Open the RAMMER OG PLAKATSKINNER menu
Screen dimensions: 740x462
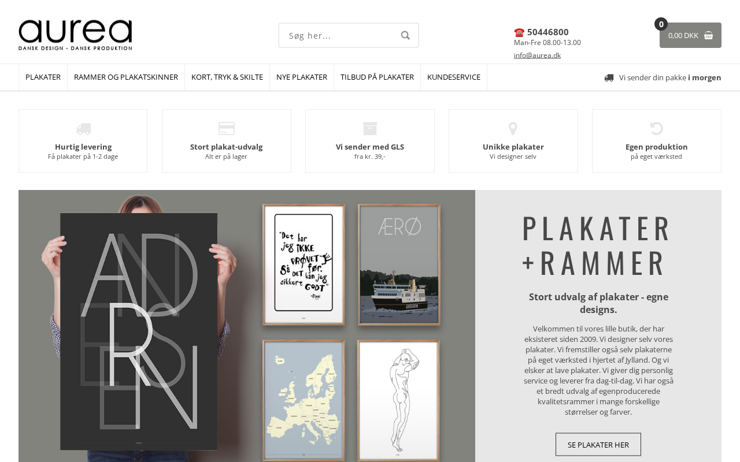coord(126,77)
